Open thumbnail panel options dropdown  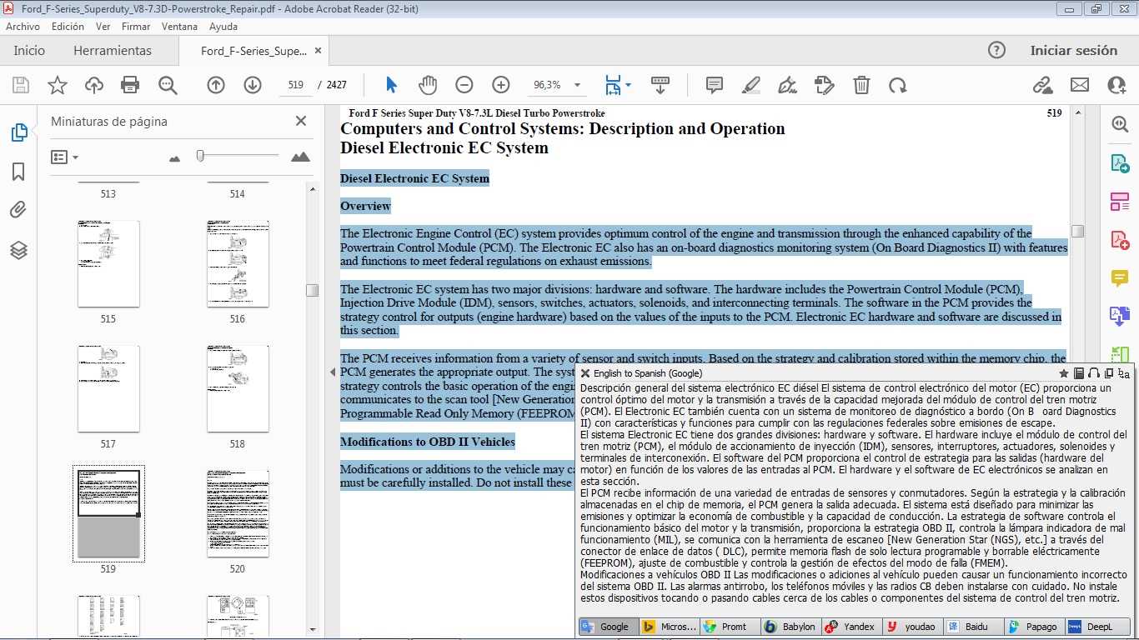(x=64, y=157)
